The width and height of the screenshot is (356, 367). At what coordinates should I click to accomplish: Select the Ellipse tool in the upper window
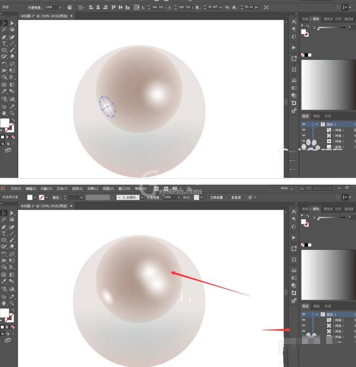4,50
